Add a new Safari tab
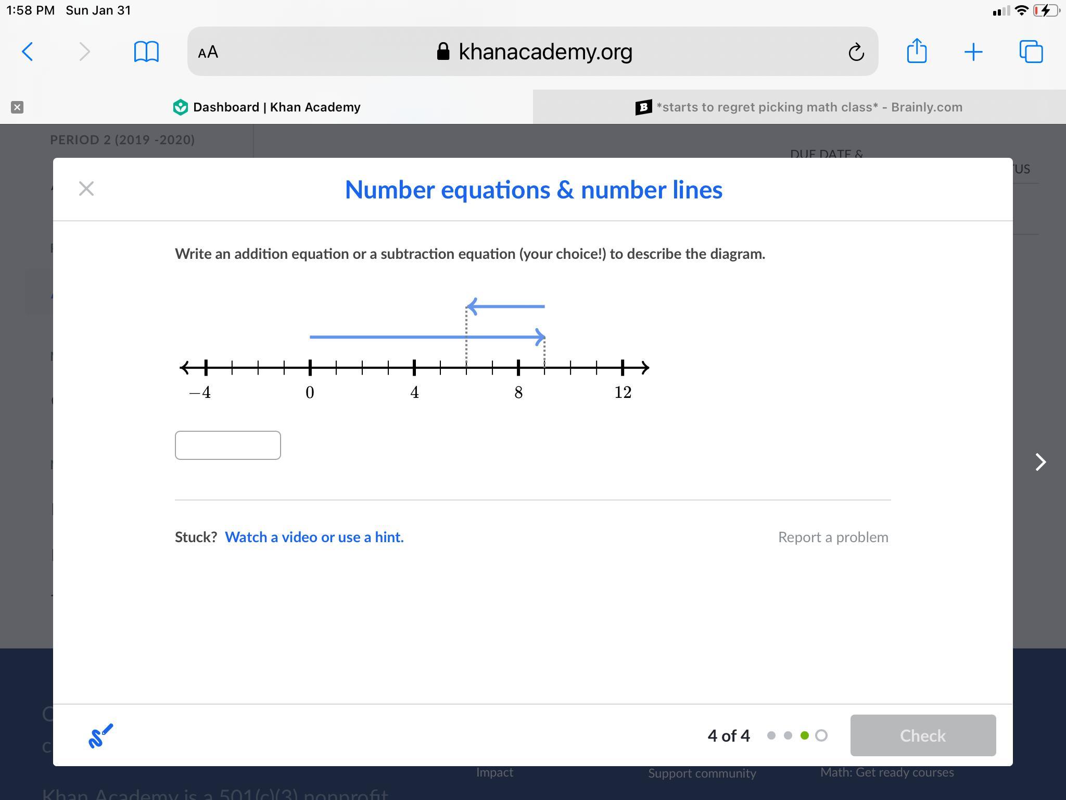This screenshot has height=800, width=1066. (x=973, y=52)
